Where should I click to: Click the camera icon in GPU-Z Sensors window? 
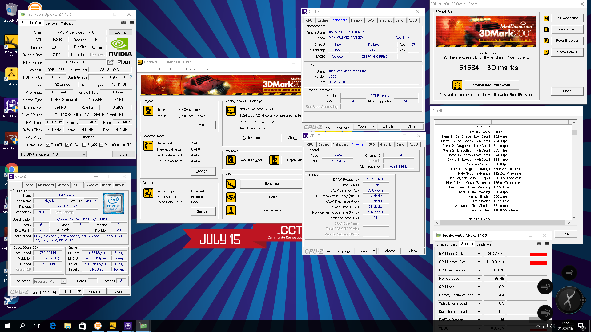tap(539, 243)
